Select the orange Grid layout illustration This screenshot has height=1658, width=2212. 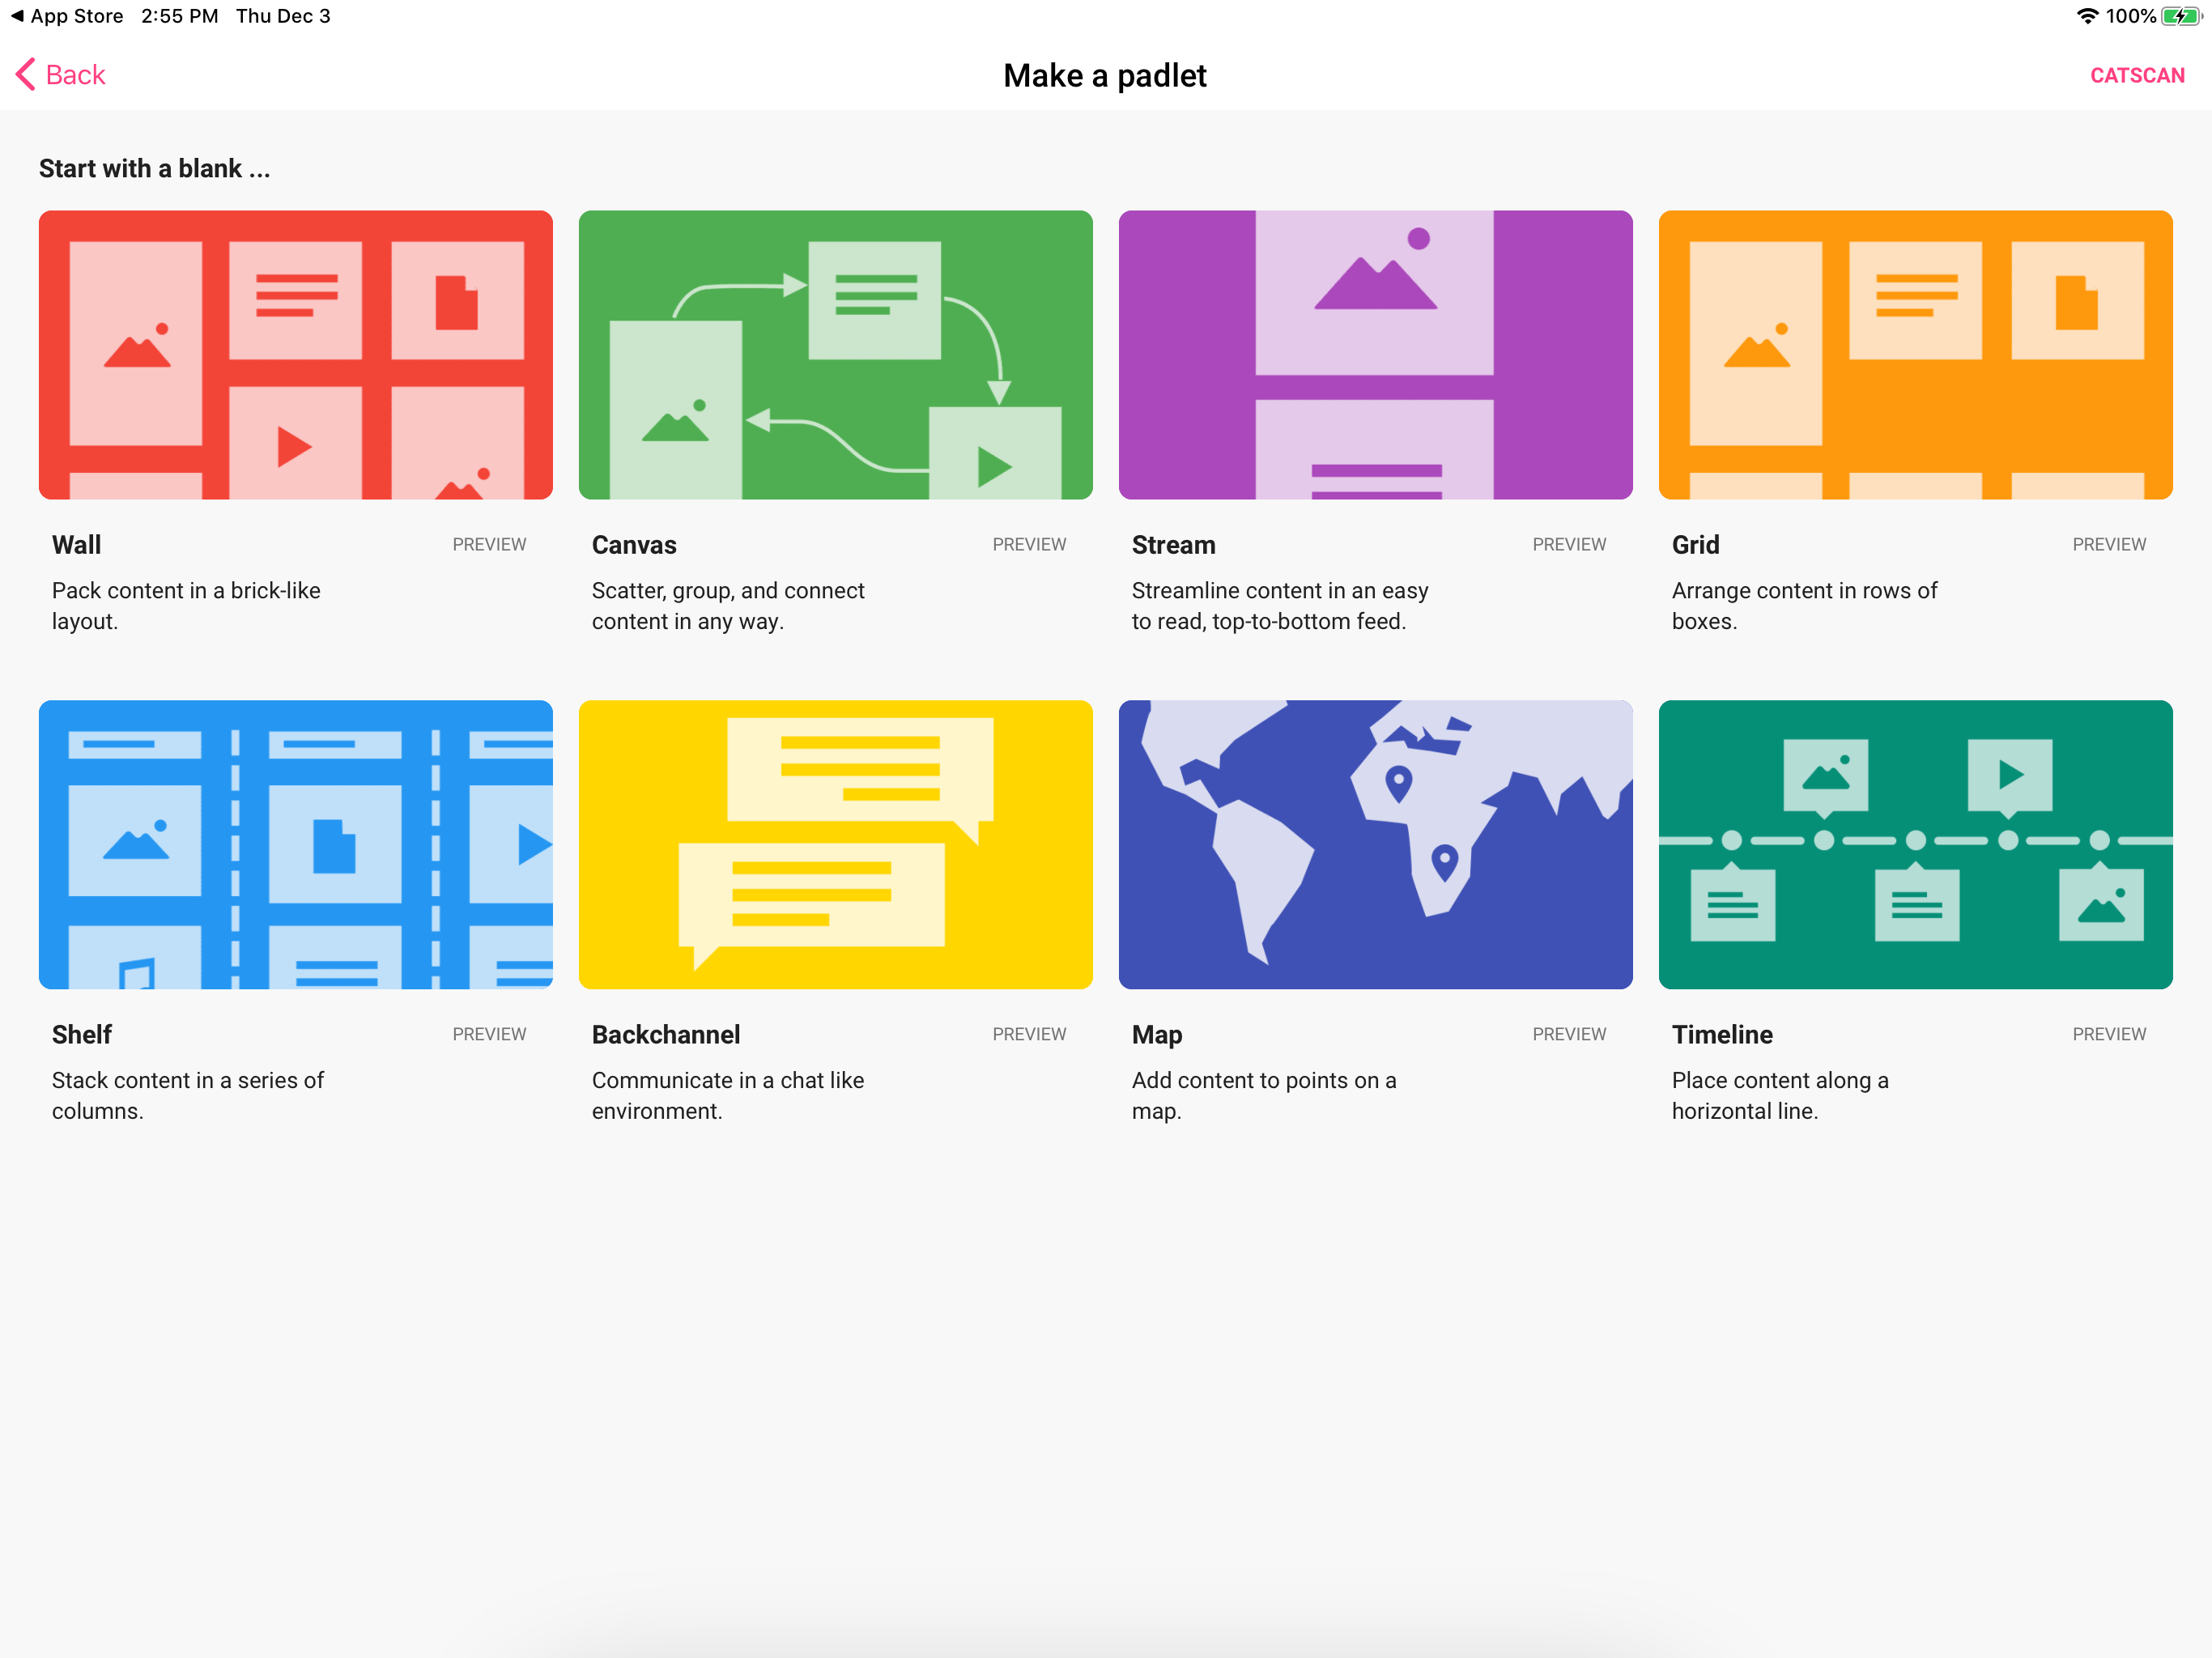(x=1915, y=354)
